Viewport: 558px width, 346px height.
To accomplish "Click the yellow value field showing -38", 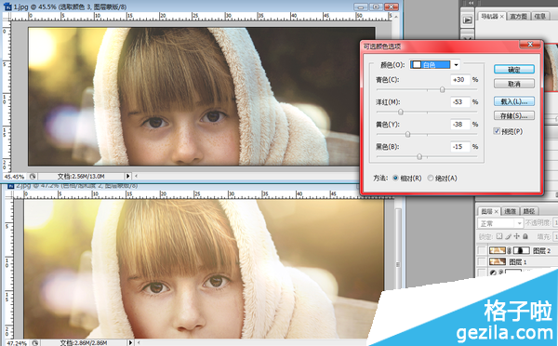I will click(459, 125).
